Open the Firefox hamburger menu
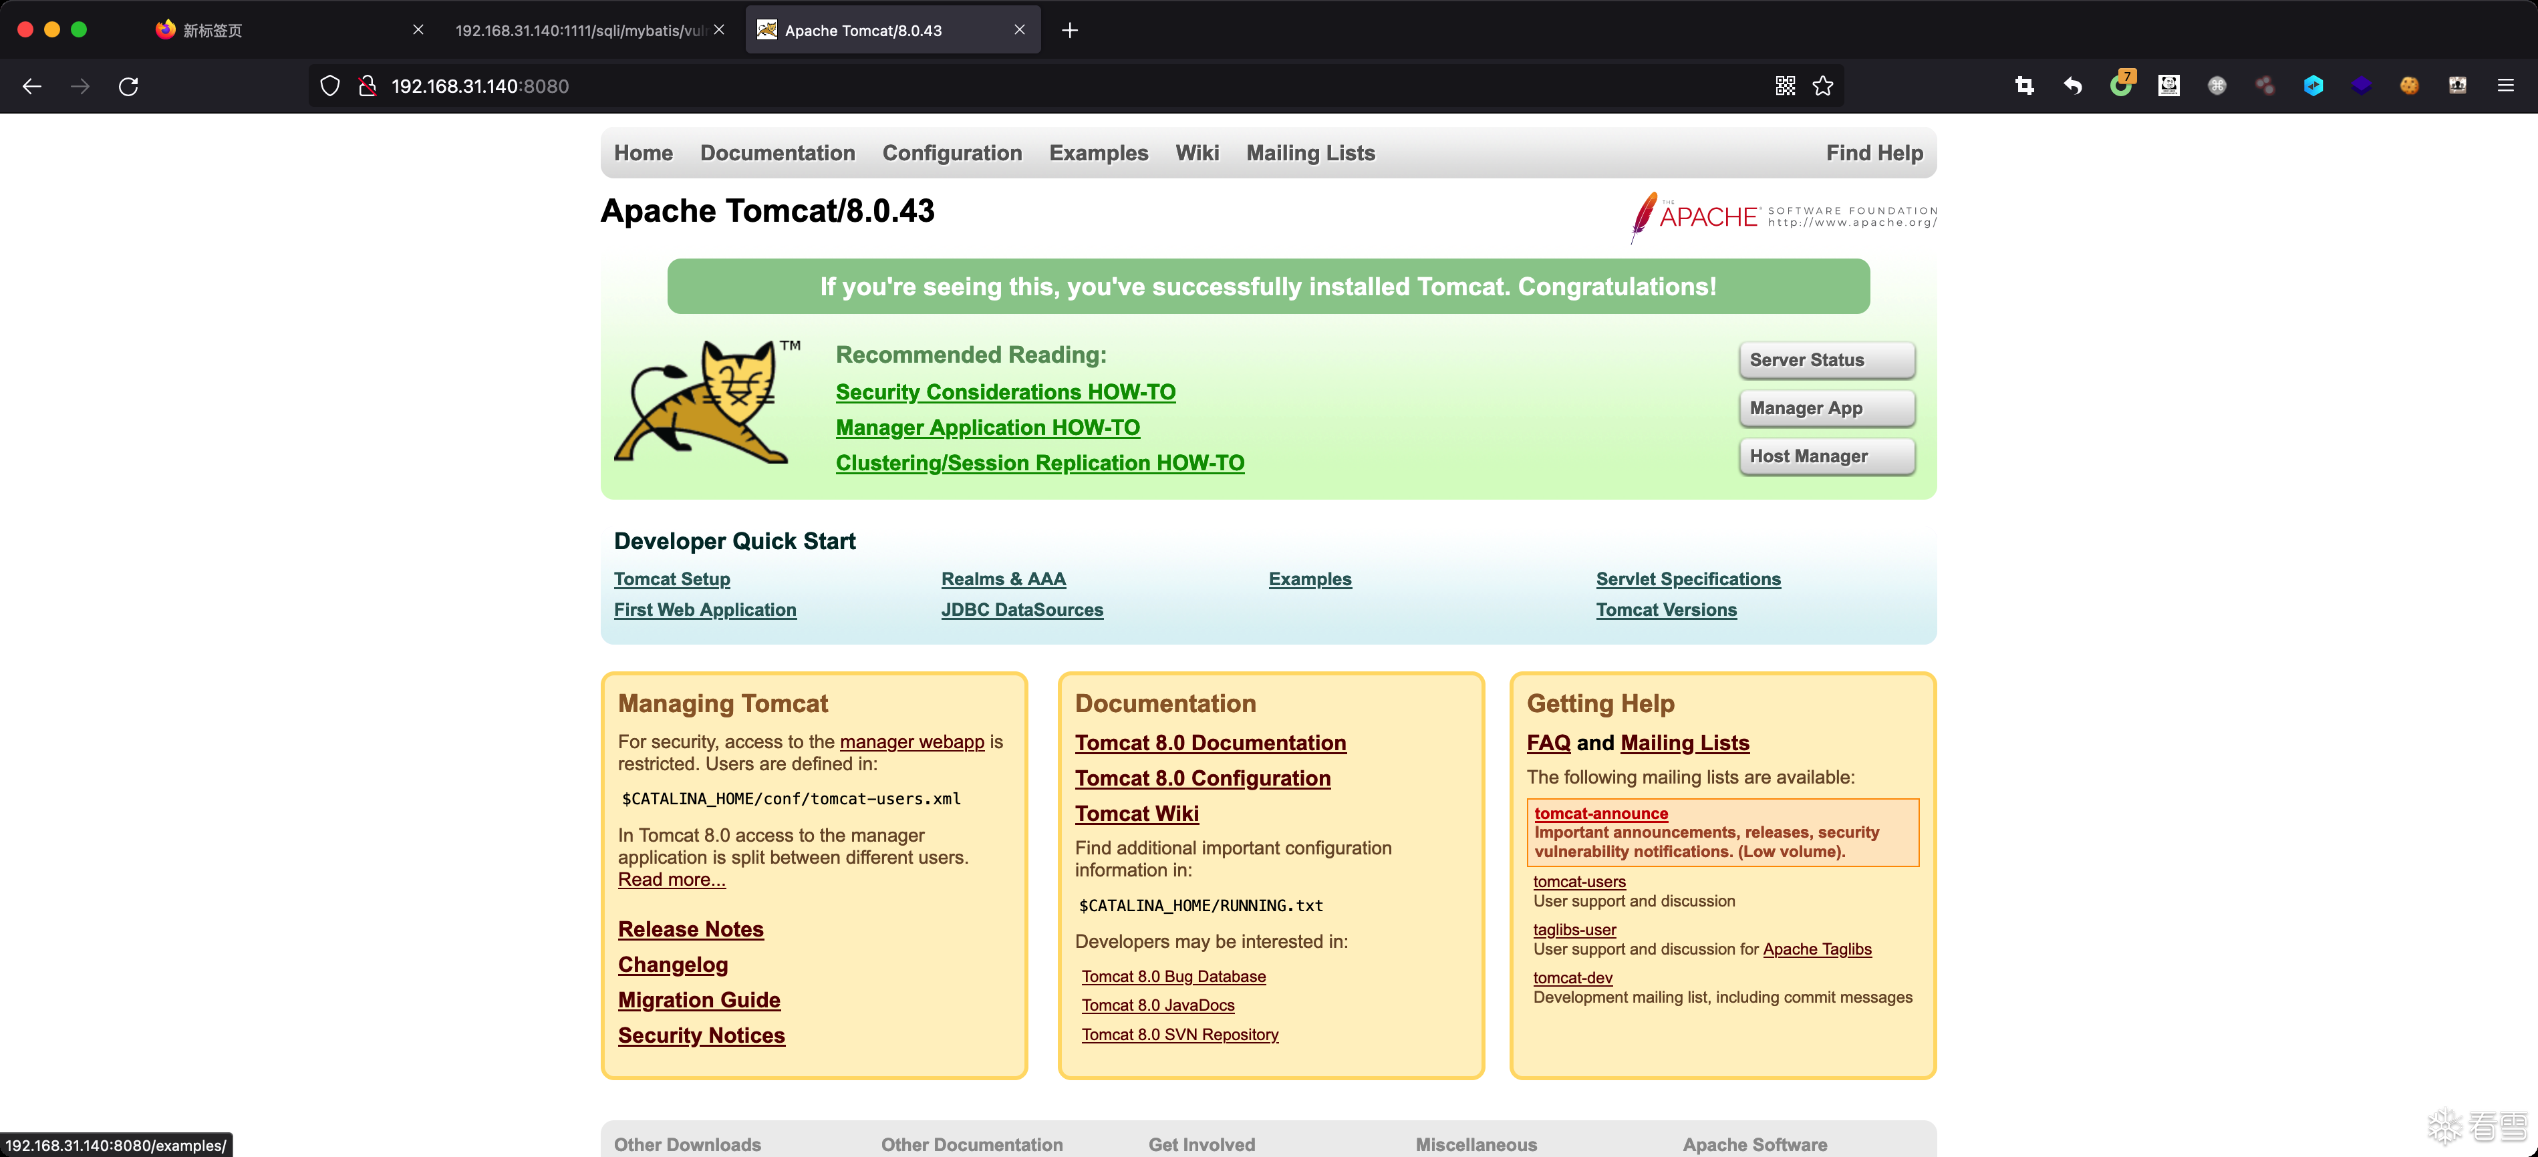The width and height of the screenshot is (2538, 1157). click(2505, 86)
